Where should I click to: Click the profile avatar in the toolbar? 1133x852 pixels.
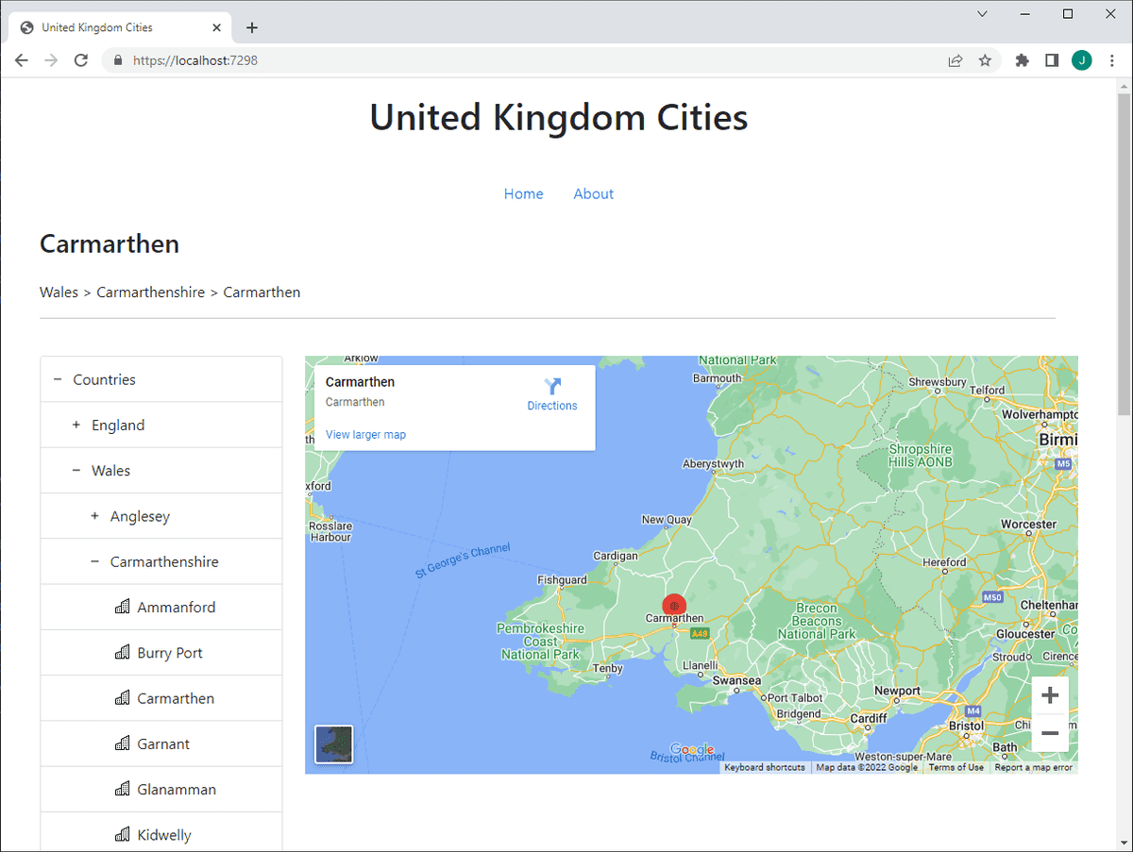coord(1081,59)
